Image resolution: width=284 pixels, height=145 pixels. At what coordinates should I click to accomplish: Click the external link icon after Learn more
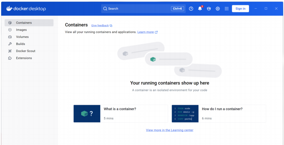[156, 32]
